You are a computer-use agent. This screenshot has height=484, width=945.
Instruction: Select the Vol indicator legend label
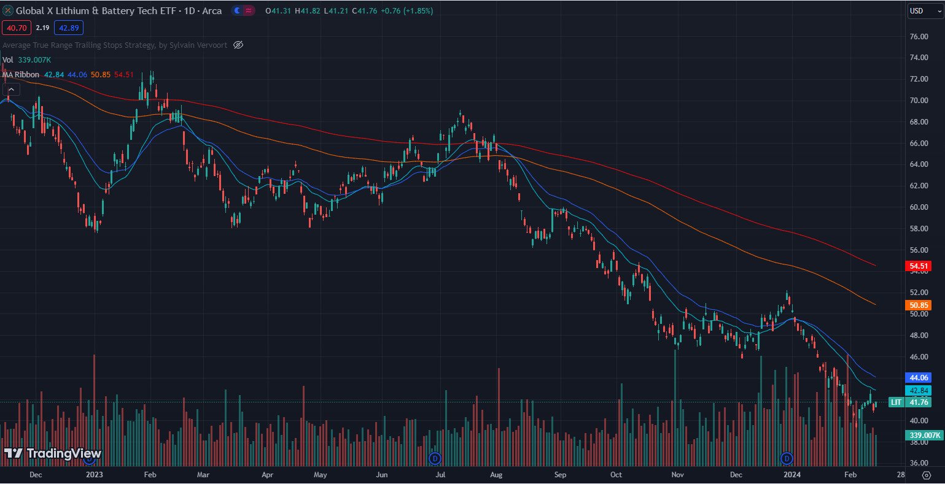click(x=8, y=60)
